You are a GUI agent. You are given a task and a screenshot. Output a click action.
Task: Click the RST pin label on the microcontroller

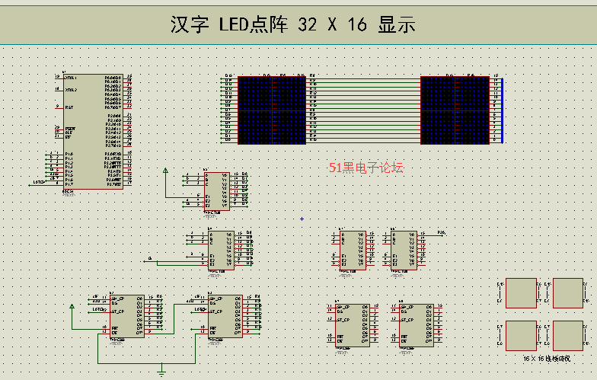click(x=69, y=108)
